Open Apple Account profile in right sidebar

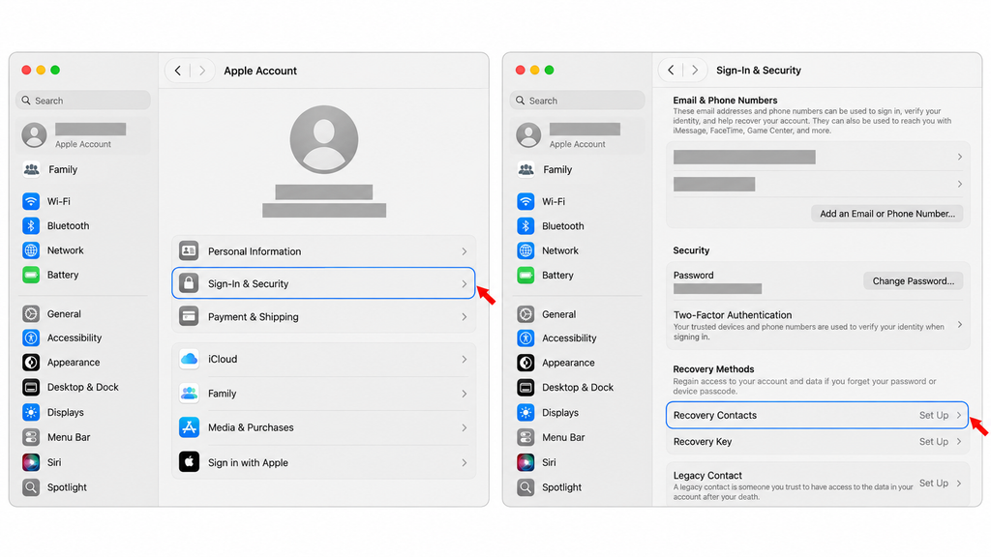coord(578,135)
